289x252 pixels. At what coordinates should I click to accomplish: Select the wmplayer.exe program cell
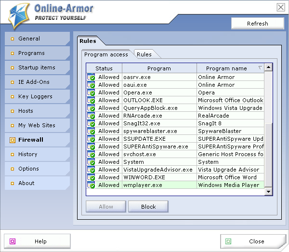(x=159, y=185)
